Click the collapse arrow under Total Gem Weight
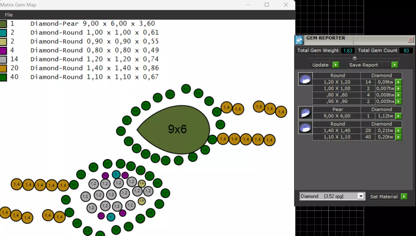This screenshot has width=416, height=236. [x=355, y=58]
